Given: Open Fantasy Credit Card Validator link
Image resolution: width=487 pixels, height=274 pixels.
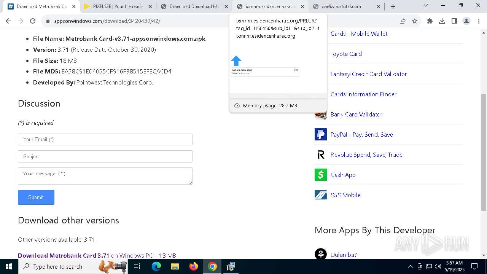Looking at the screenshot, I should click(369, 74).
